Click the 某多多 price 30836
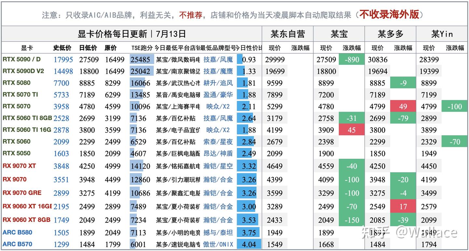 [377, 60]
